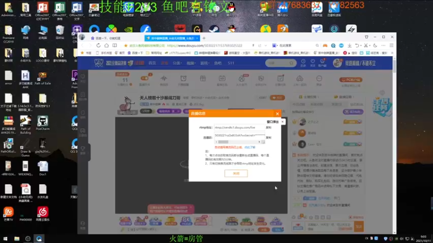Open the Windows Start menu
The height and width of the screenshot is (243, 433).
pyautogui.click(x=5, y=239)
